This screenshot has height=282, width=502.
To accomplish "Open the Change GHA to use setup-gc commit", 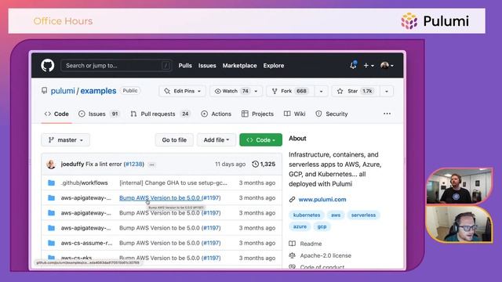I will tap(173, 183).
